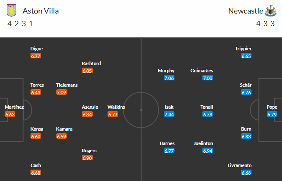Click the Aston Villa club crest

(x=13, y=11)
